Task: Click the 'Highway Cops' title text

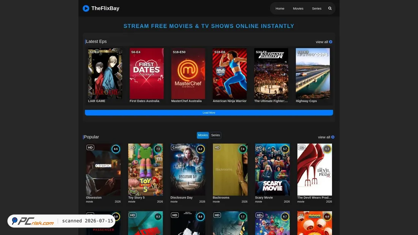Action: tap(306, 101)
